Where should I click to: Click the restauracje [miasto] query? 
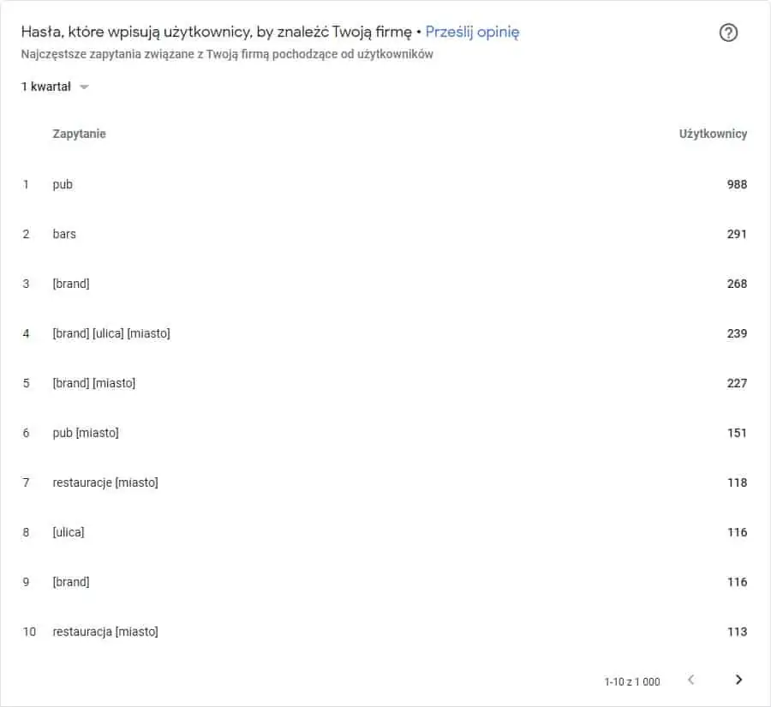pos(105,482)
